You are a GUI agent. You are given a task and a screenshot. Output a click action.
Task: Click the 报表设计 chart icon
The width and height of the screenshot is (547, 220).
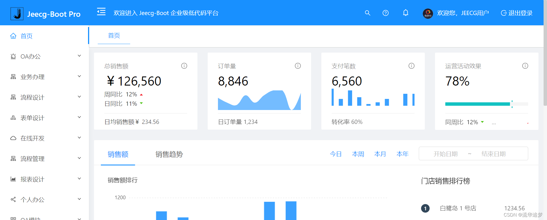pos(13,179)
